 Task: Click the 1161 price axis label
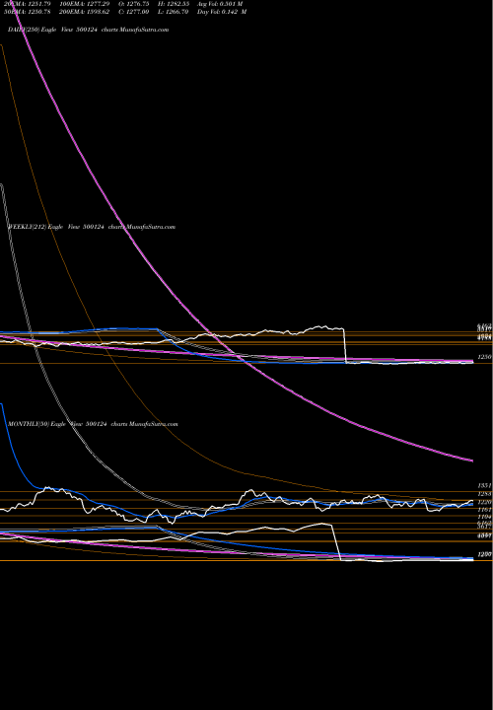click(485, 510)
